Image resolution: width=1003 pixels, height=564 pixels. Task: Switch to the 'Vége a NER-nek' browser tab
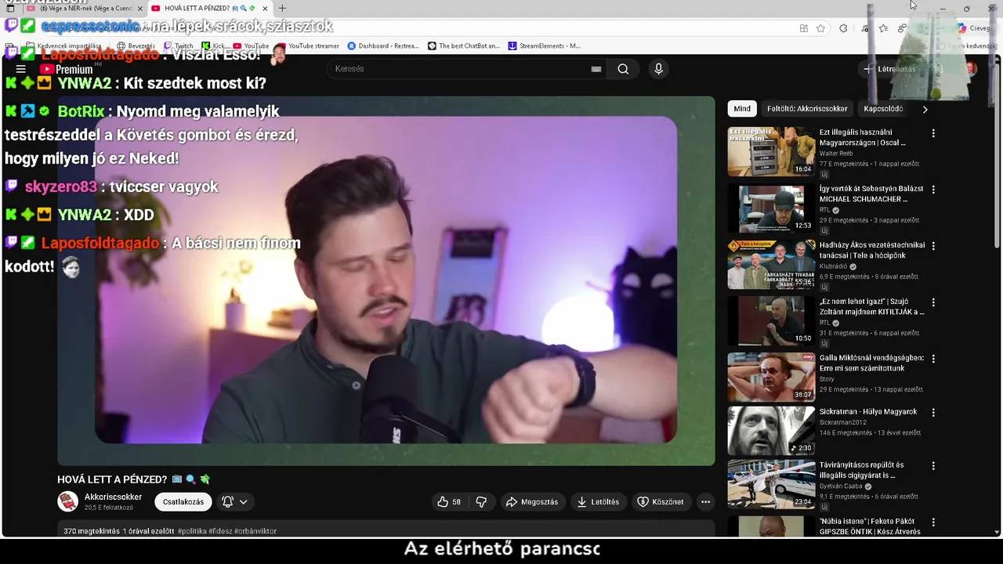coord(86,9)
